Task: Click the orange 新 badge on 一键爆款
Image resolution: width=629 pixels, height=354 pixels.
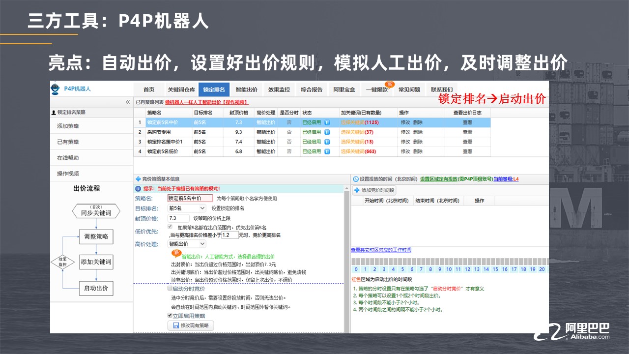Action: pos(390,84)
